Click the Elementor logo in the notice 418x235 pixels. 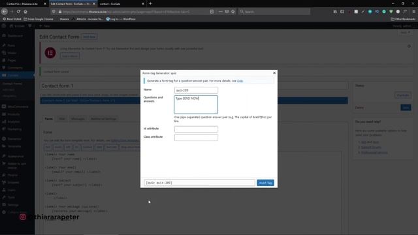click(50, 53)
